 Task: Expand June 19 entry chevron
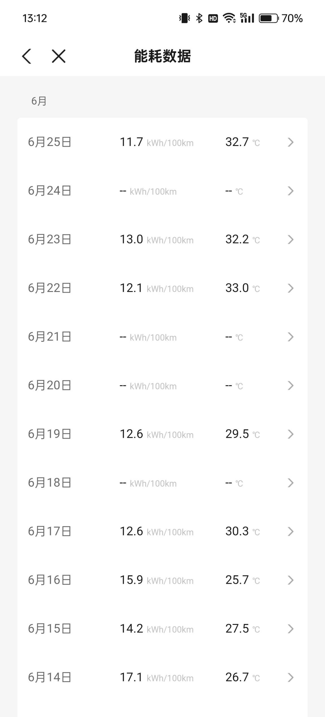pyautogui.click(x=291, y=434)
